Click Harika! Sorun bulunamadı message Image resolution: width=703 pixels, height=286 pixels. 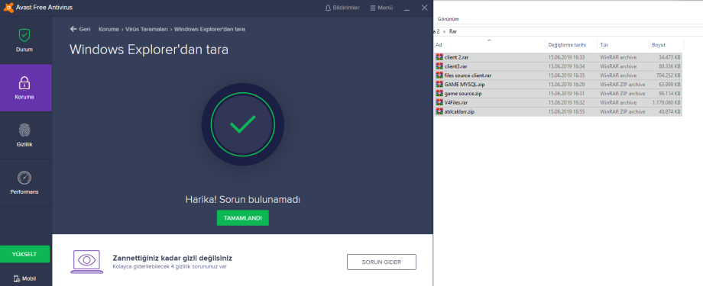click(x=242, y=199)
